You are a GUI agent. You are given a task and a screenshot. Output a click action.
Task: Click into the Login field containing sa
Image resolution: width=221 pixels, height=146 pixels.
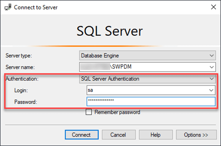[151, 90]
